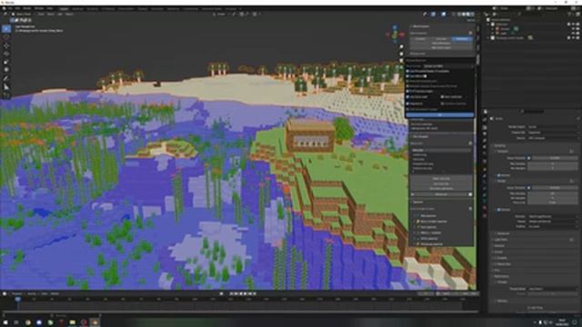Viewport: 582px width, 327px height.
Task: Toggle Render Noise Threshold checkbox
Action: (x=529, y=188)
